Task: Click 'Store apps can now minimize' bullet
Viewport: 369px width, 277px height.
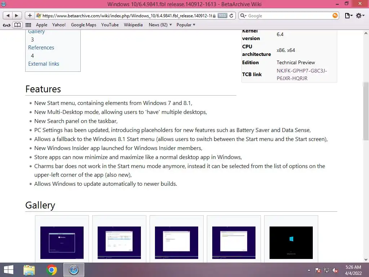Action: 138,157
